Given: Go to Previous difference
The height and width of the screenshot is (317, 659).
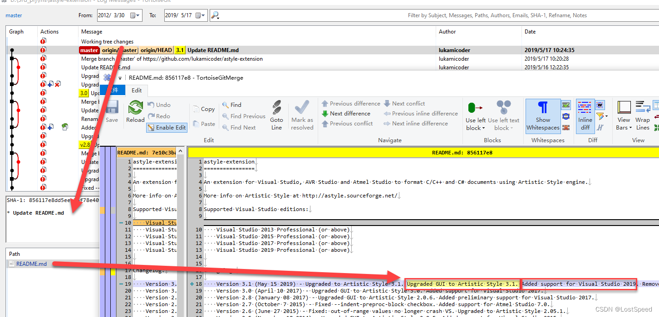Looking at the screenshot, I should coord(351,104).
